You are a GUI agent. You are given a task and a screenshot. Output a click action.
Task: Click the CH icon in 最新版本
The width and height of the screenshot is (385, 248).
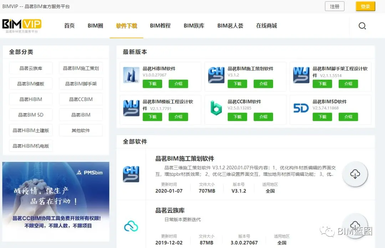click(216, 75)
